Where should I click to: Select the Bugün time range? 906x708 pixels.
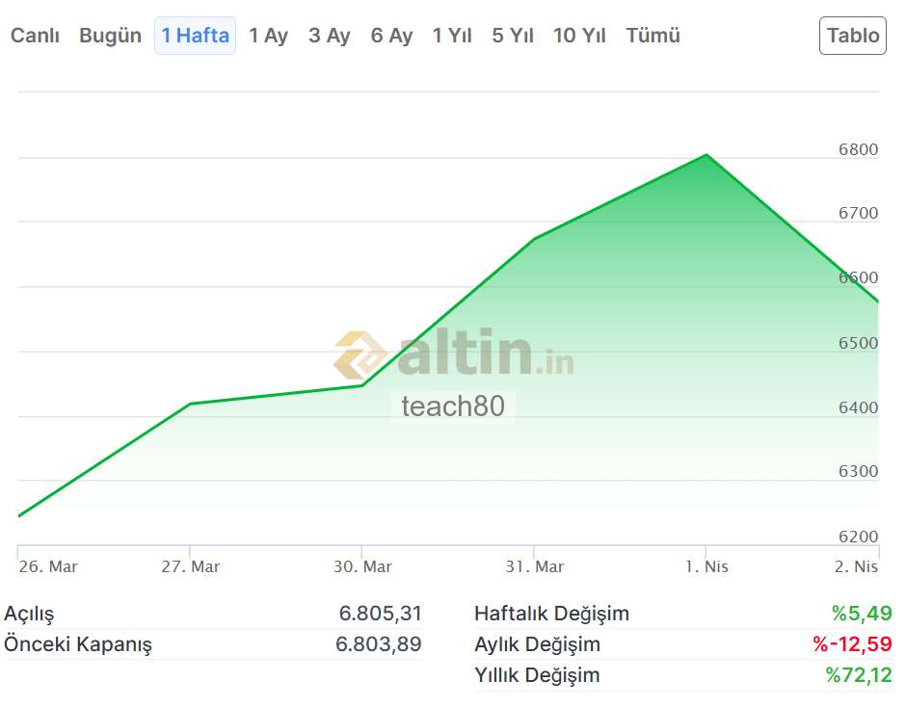click(x=110, y=36)
